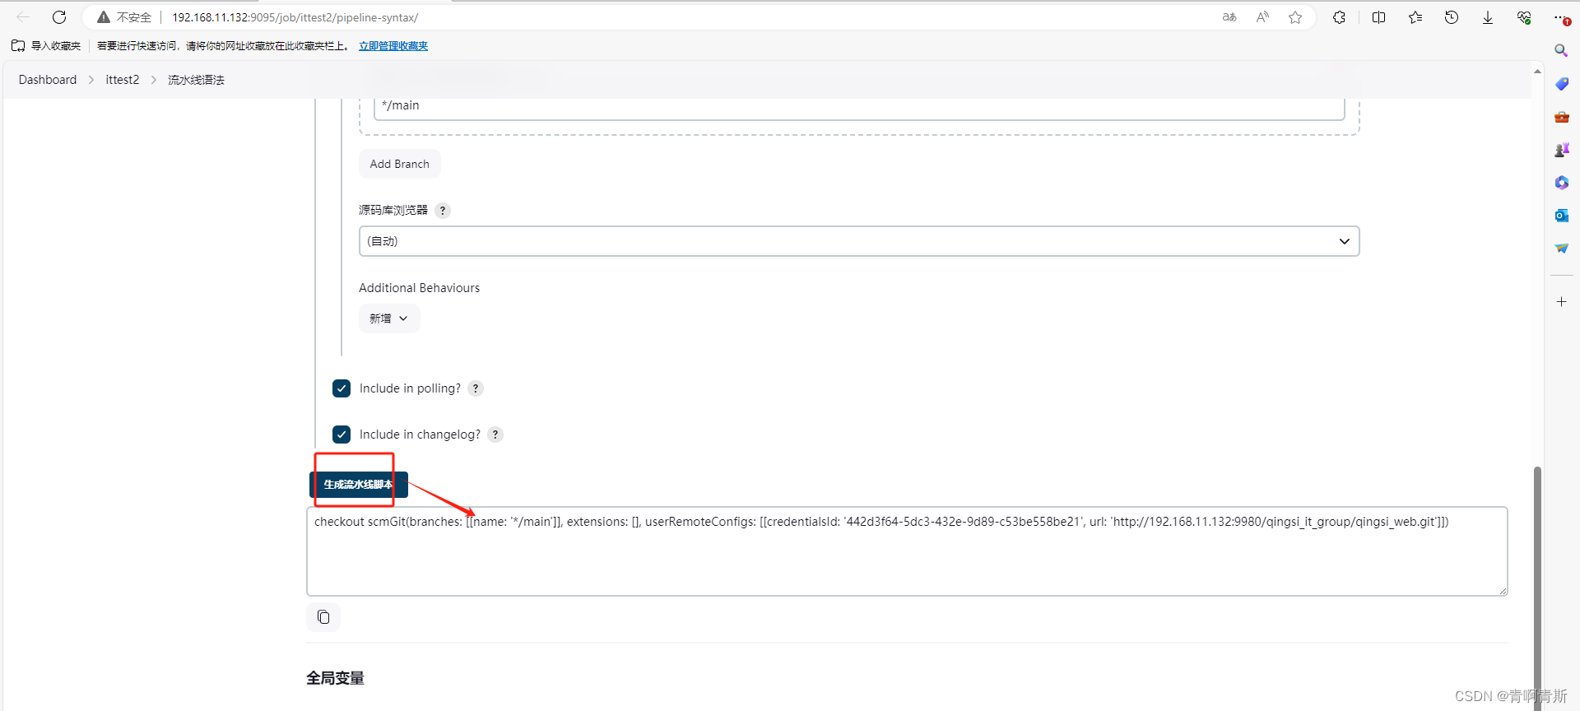Click the scrollbar up arrow
Screen dimensions: 1580x711
pos(1537,72)
